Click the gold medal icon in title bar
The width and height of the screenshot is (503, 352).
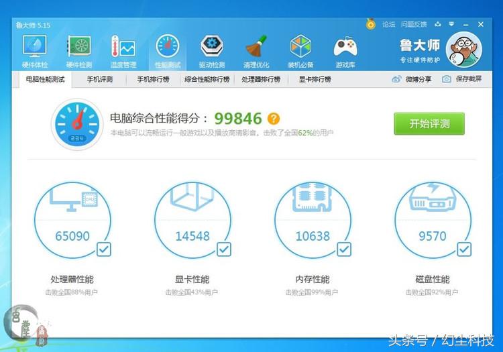coord(370,24)
